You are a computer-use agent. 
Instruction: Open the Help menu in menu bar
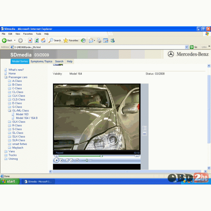(47, 34)
